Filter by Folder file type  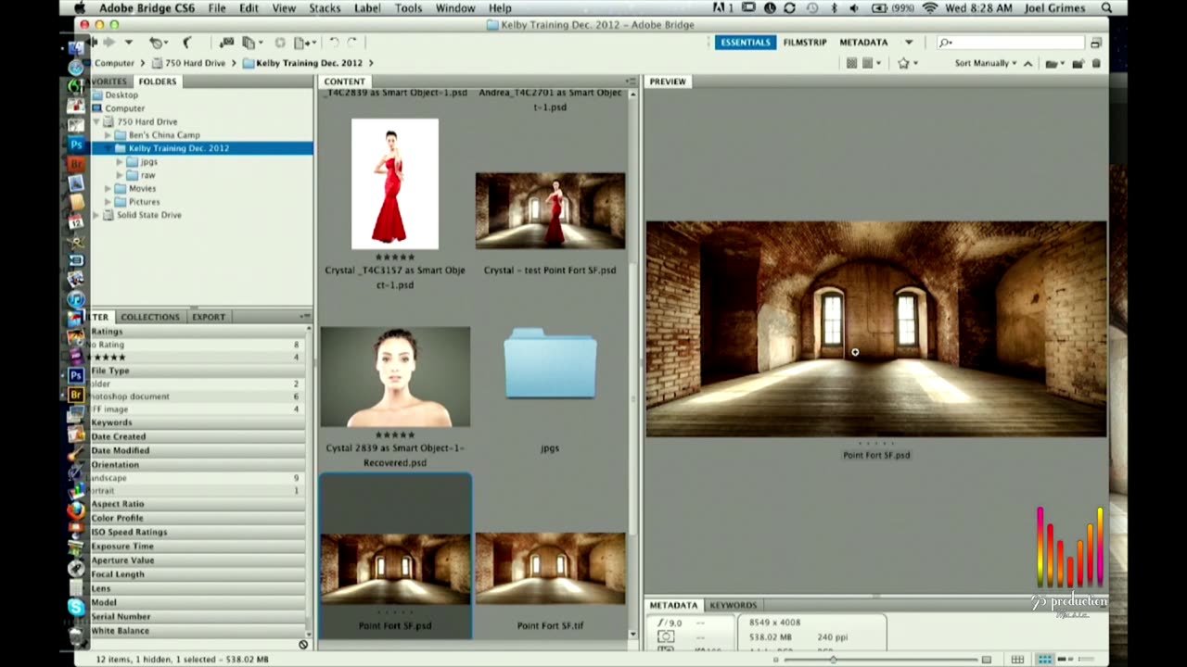tap(197, 384)
